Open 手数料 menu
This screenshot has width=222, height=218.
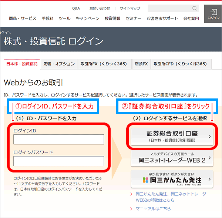[48, 19]
